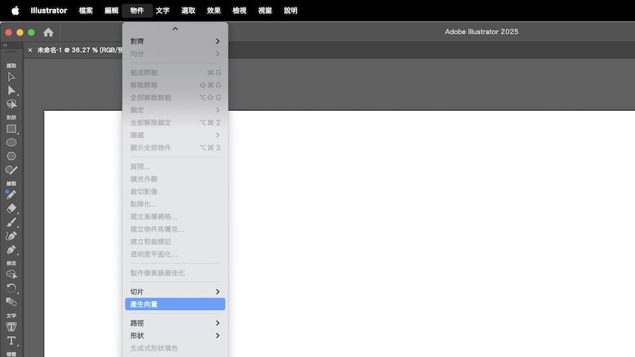Choose 裁切影像 in the menu
Viewport: 635px width, 357px height.
point(175,192)
